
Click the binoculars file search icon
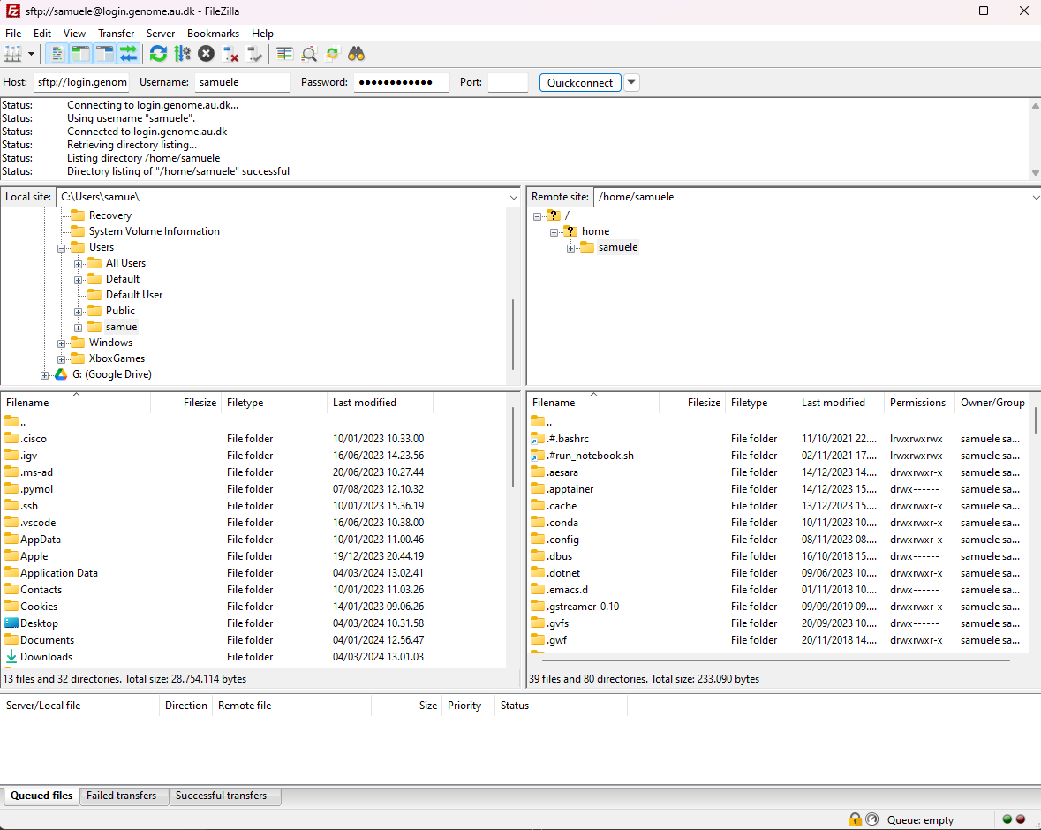coord(356,54)
